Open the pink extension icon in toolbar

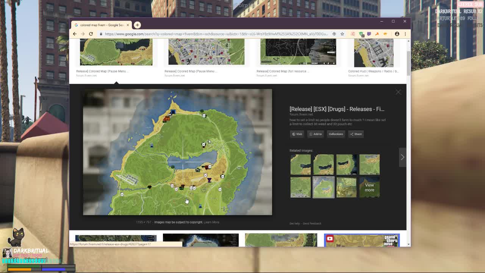pyautogui.click(x=353, y=34)
